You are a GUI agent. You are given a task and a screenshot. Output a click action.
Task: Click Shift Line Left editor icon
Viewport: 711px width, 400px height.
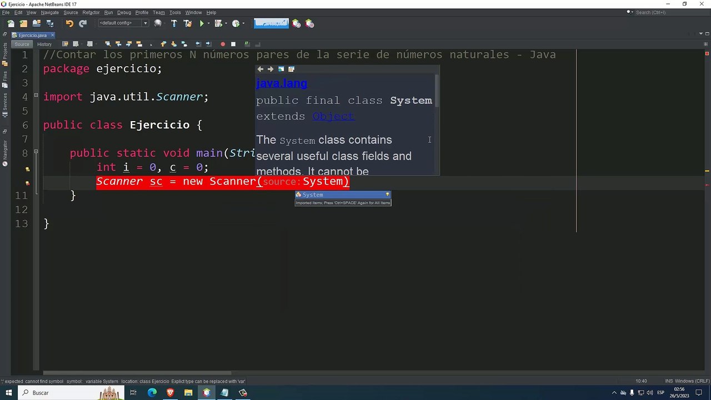[198, 44]
